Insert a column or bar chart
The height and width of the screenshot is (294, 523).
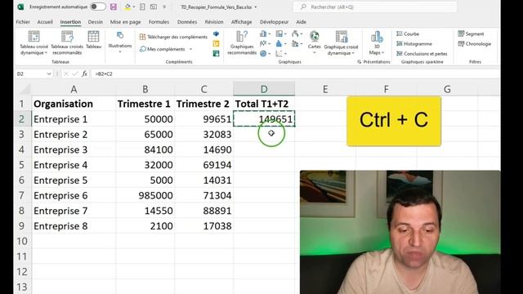coord(265,33)
